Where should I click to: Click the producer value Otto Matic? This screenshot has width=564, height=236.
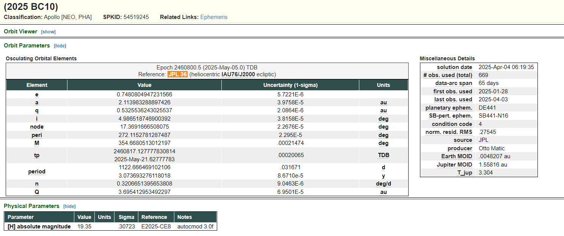pos(492,148)
